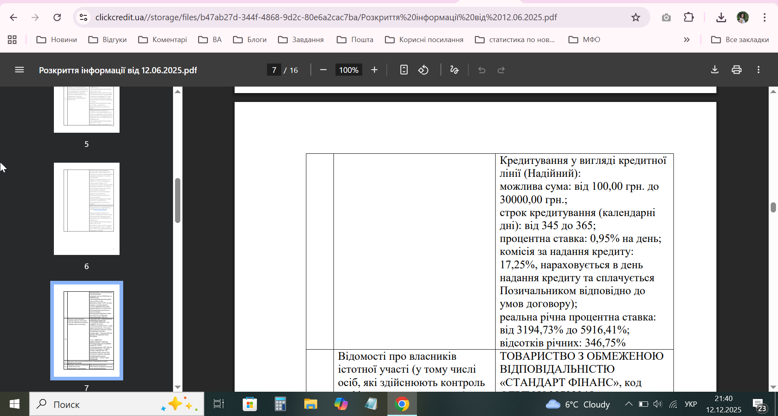Open Chrome three-dot menu
Viewport: 778px width, 416px height.
click(765, 17)
